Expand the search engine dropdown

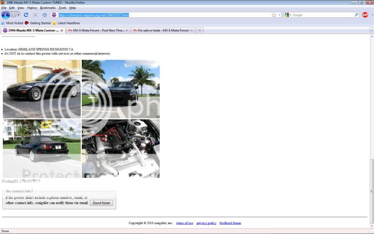tap(288, 15)
